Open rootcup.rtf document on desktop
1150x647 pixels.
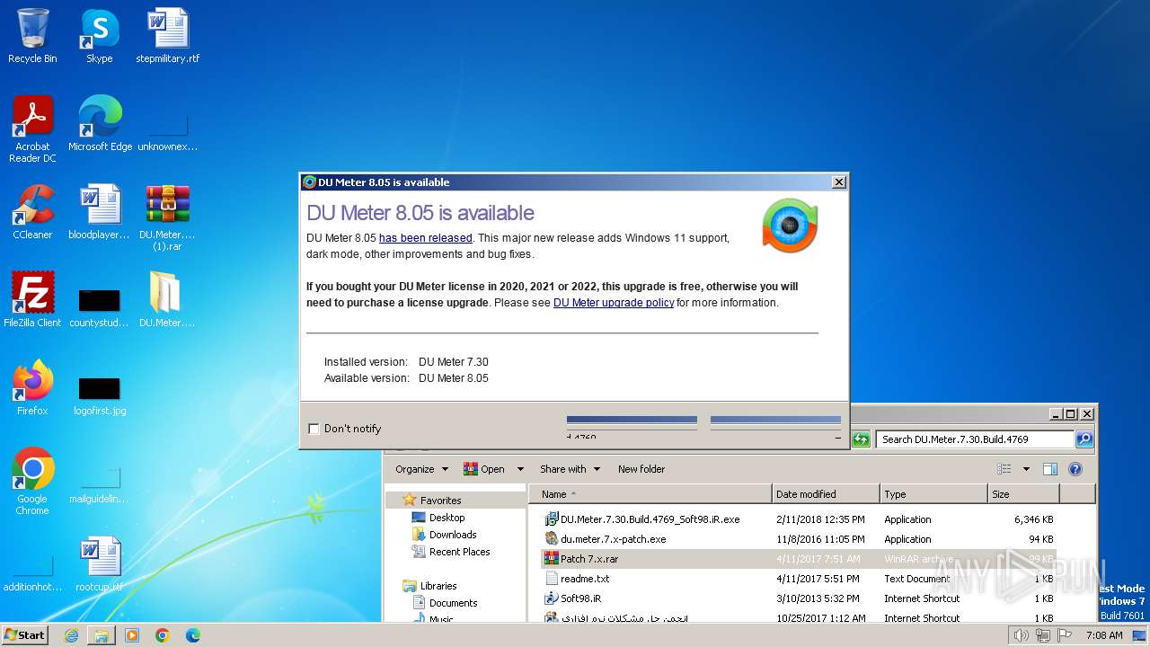click(99, 564)
